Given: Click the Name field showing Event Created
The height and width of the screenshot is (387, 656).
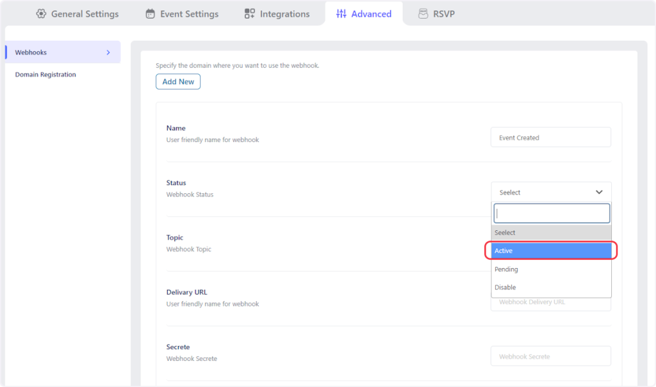Looking at the screenshot, I should (x=550, y=138).
